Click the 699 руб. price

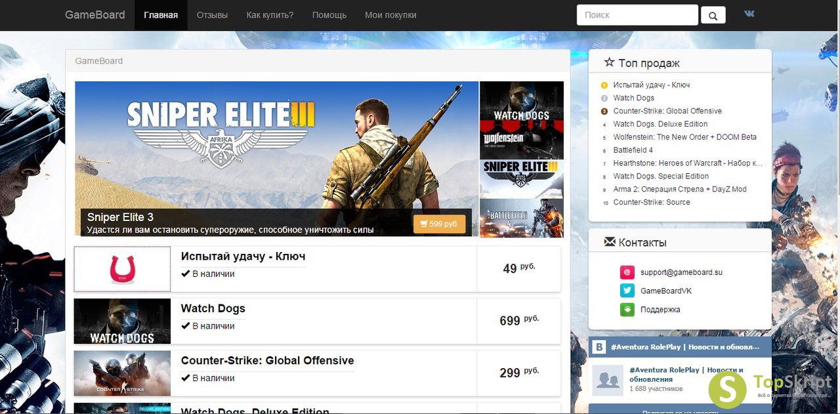pyautogui.click(x=519, y=321)
